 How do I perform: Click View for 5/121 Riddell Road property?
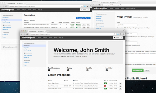click(84, 25)
